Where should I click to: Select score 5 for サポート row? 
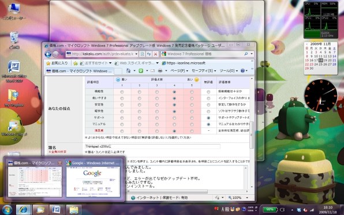pos(192,118)
